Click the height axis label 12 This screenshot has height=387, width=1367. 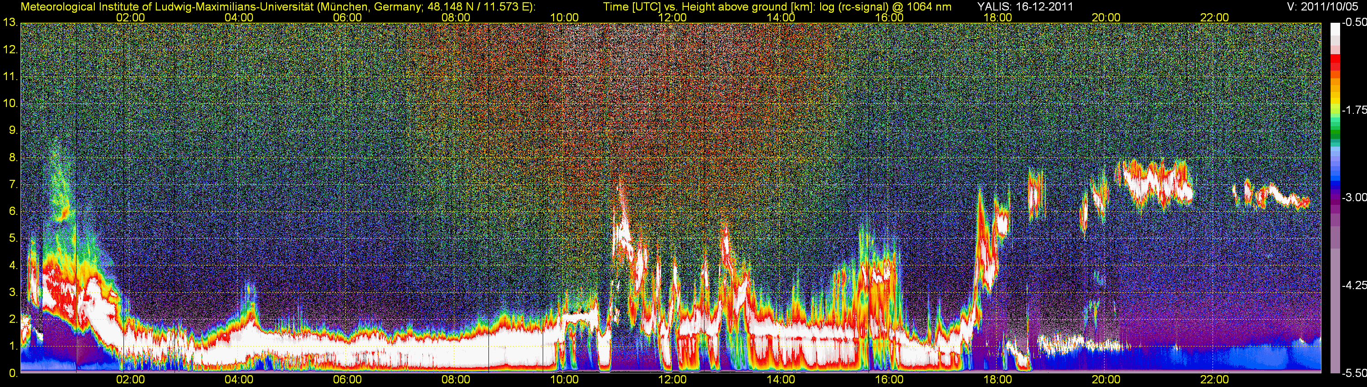point(10,50)
